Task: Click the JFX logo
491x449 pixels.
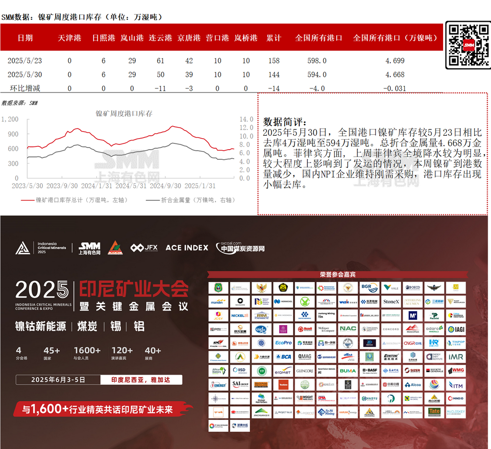Action: pos(144,248)
